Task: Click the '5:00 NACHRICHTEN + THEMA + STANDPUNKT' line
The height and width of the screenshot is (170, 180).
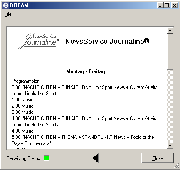Action: click(x=83, y=137)
